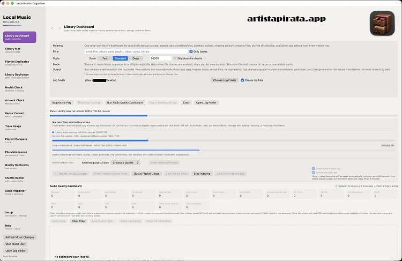
Task: Toggle the Only issues checkbox
Action: [x=191, y=51]
